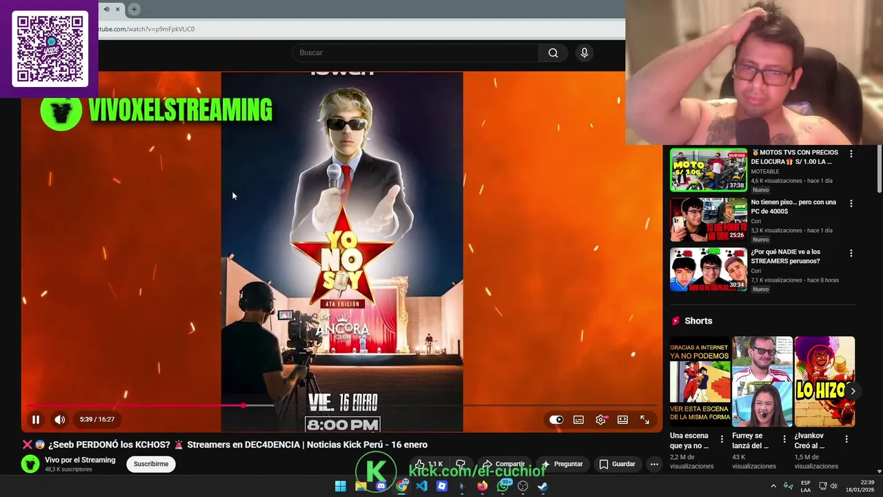The width and height of the screenshot is (883, 497).
Task: Open options for 'Furrey se lanzó' Short
Action: point(784,439)
